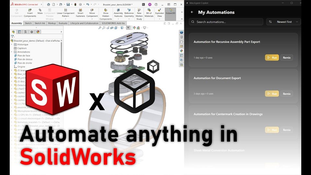
Task: Click the Rebuild traffic light icon
Action: pyautogui.click(x=75, y=4)
